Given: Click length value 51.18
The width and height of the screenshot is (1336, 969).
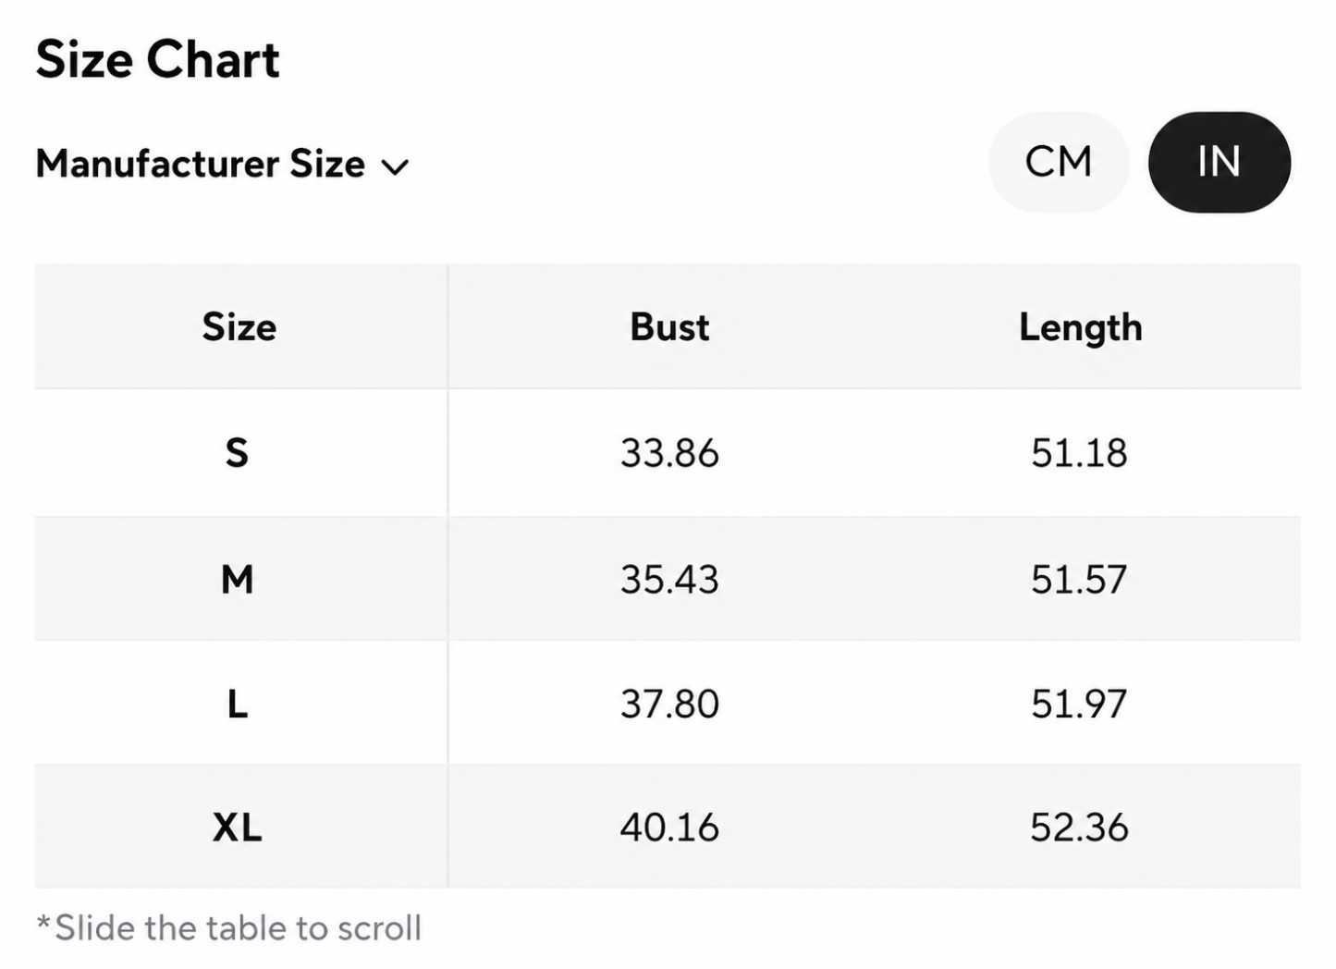Looking at the screenshot, I should [1079, 453].
